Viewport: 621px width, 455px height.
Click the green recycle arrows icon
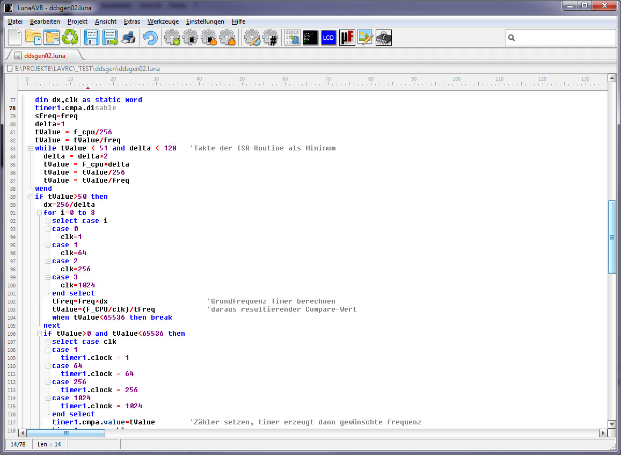70,38
